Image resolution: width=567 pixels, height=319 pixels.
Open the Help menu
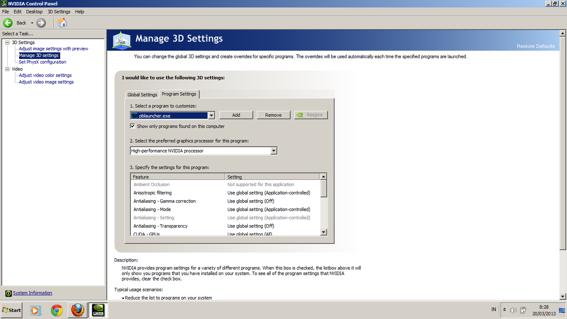[x=80, y=12]
